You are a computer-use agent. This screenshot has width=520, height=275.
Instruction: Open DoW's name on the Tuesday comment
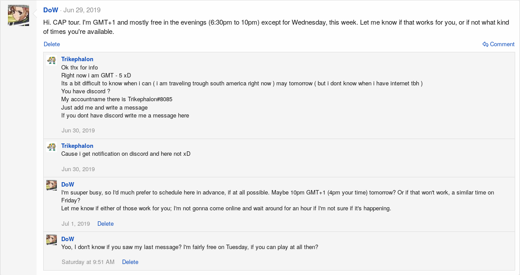click(x=67, y=239)
